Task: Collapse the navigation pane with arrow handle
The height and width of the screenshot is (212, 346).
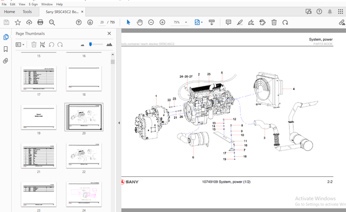Action: click(x=119, y=123)
